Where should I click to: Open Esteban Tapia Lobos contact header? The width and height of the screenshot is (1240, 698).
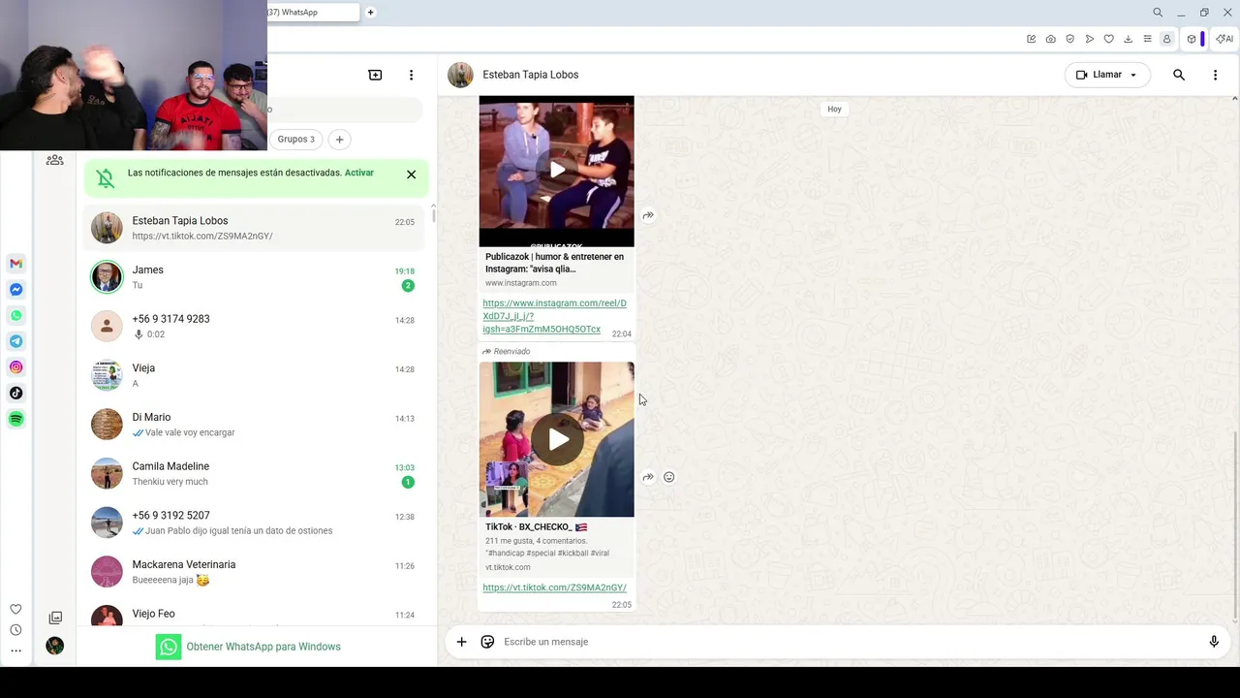point(530,75)
